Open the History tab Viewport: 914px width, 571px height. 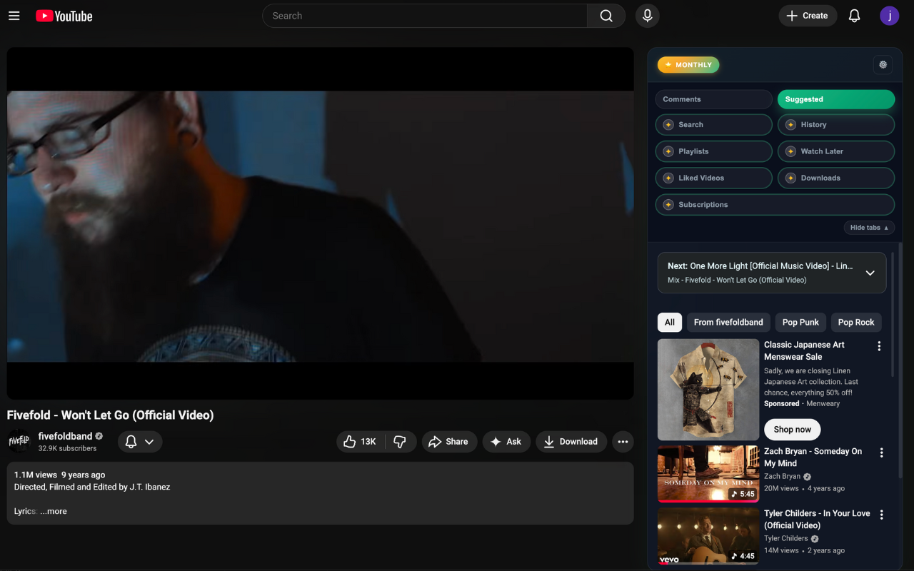coord(836,124)
